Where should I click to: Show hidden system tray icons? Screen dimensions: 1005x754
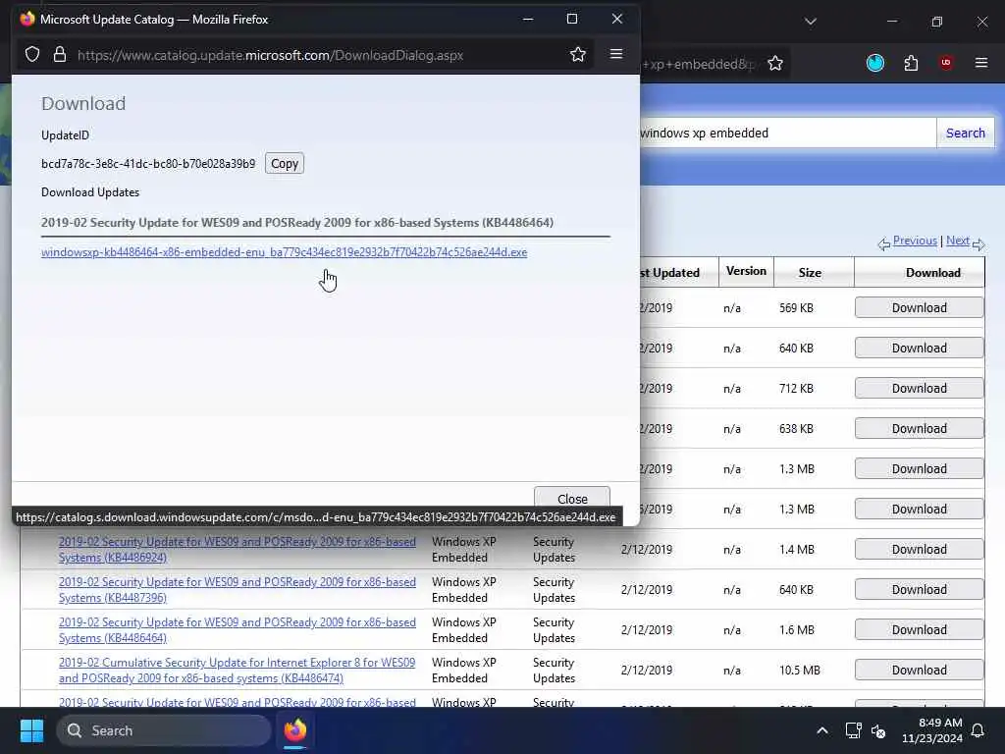822,730
